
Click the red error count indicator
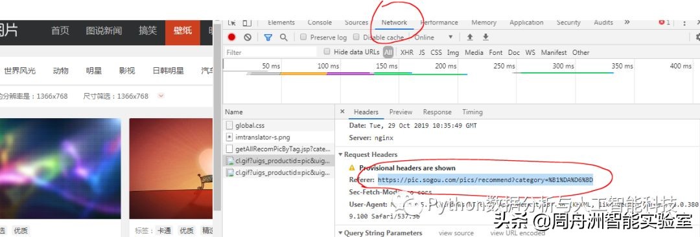pos(665,23)
